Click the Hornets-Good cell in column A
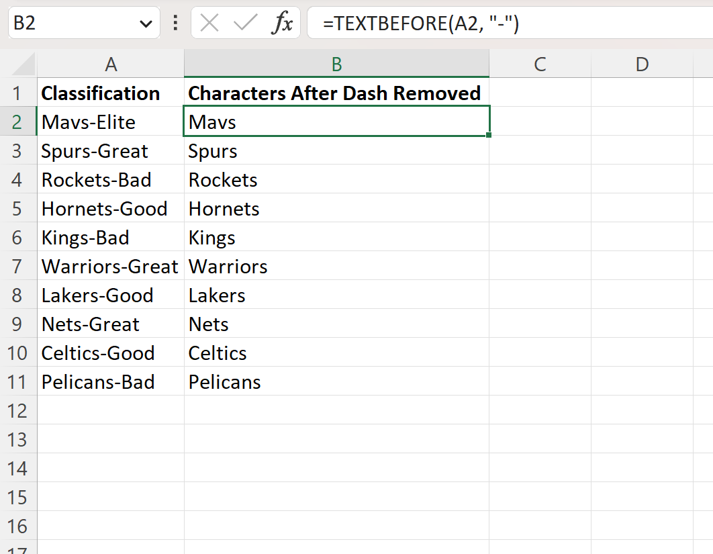 pos(111,208)
